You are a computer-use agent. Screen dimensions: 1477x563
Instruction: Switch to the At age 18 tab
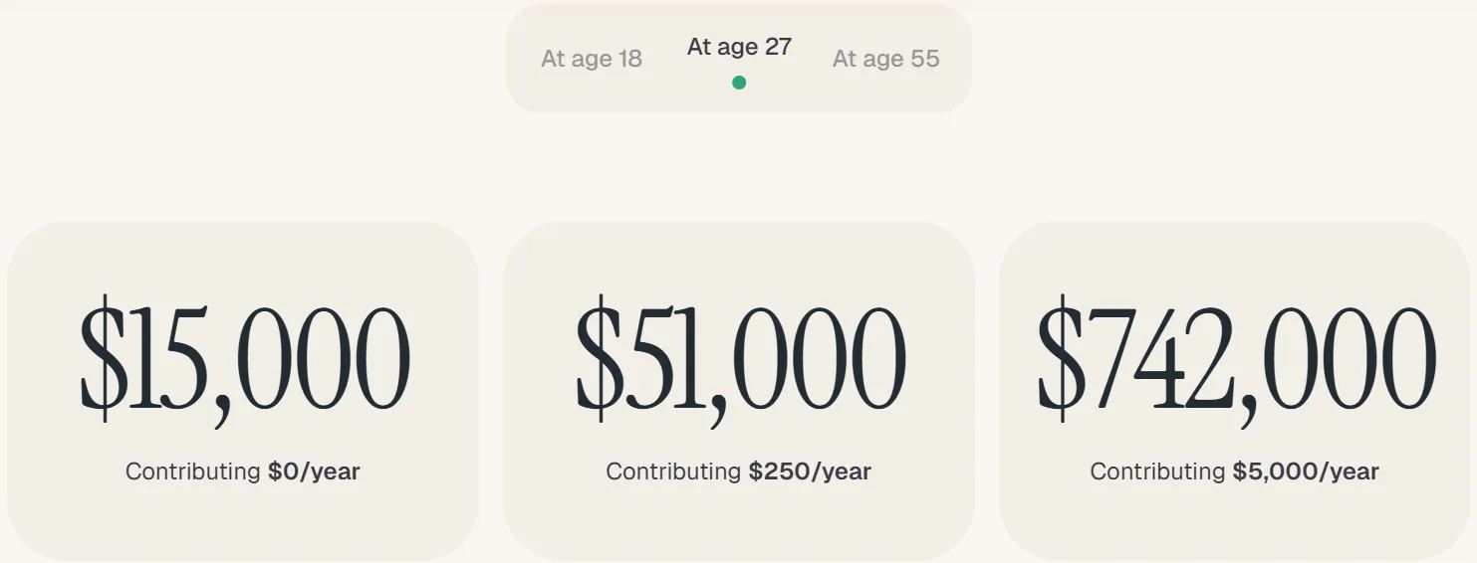point(591,59)
